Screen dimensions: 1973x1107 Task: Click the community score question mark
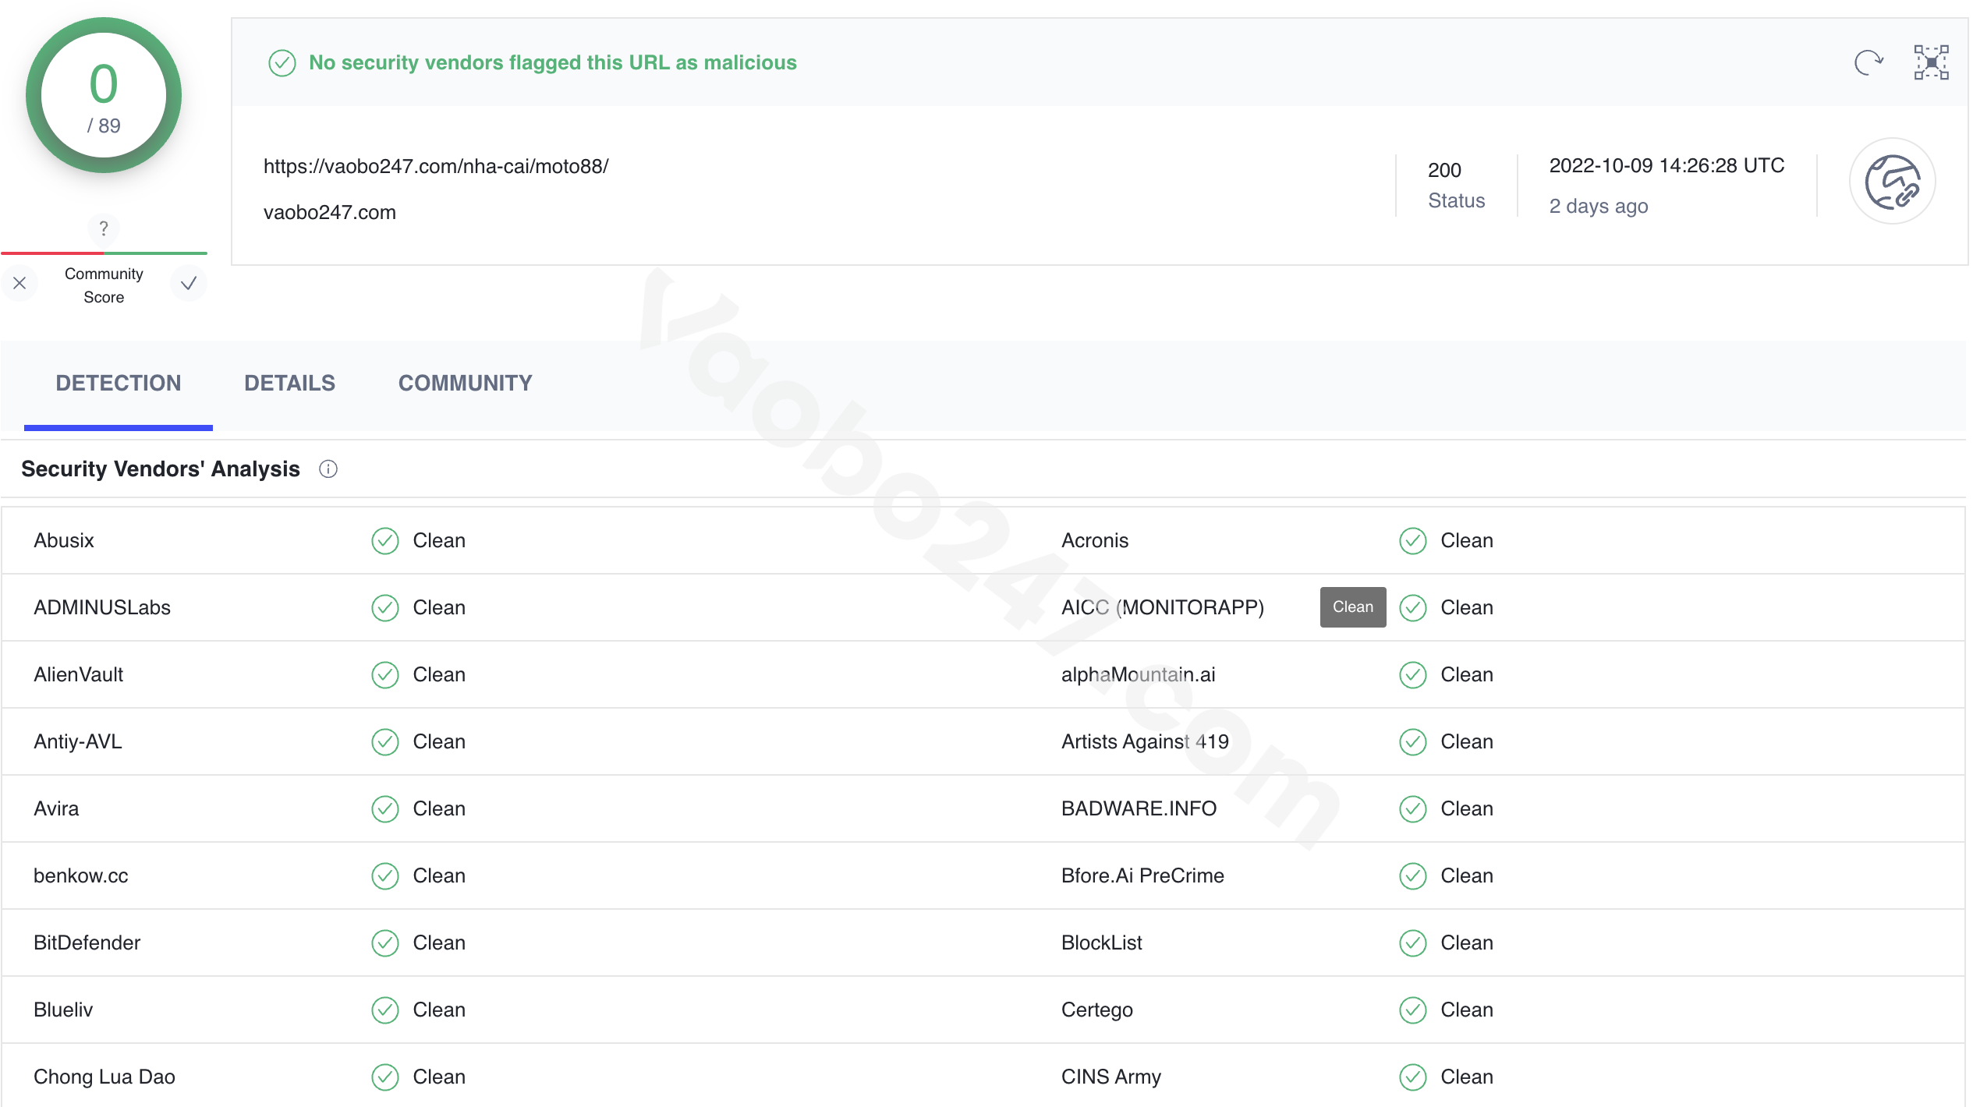(103, 228)
